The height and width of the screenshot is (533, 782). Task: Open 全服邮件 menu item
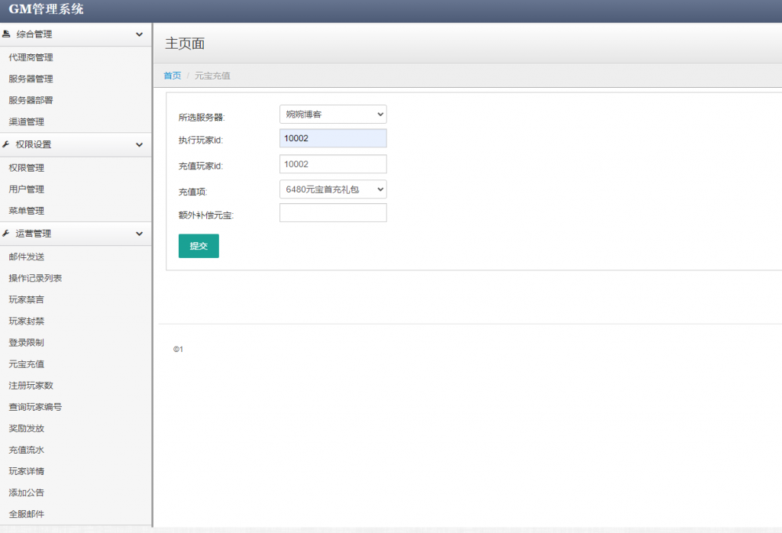tap(27, 514)
